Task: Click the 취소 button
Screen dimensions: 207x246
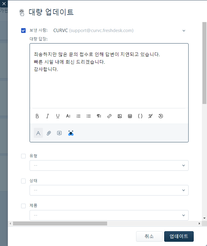Action: [149, 236]
